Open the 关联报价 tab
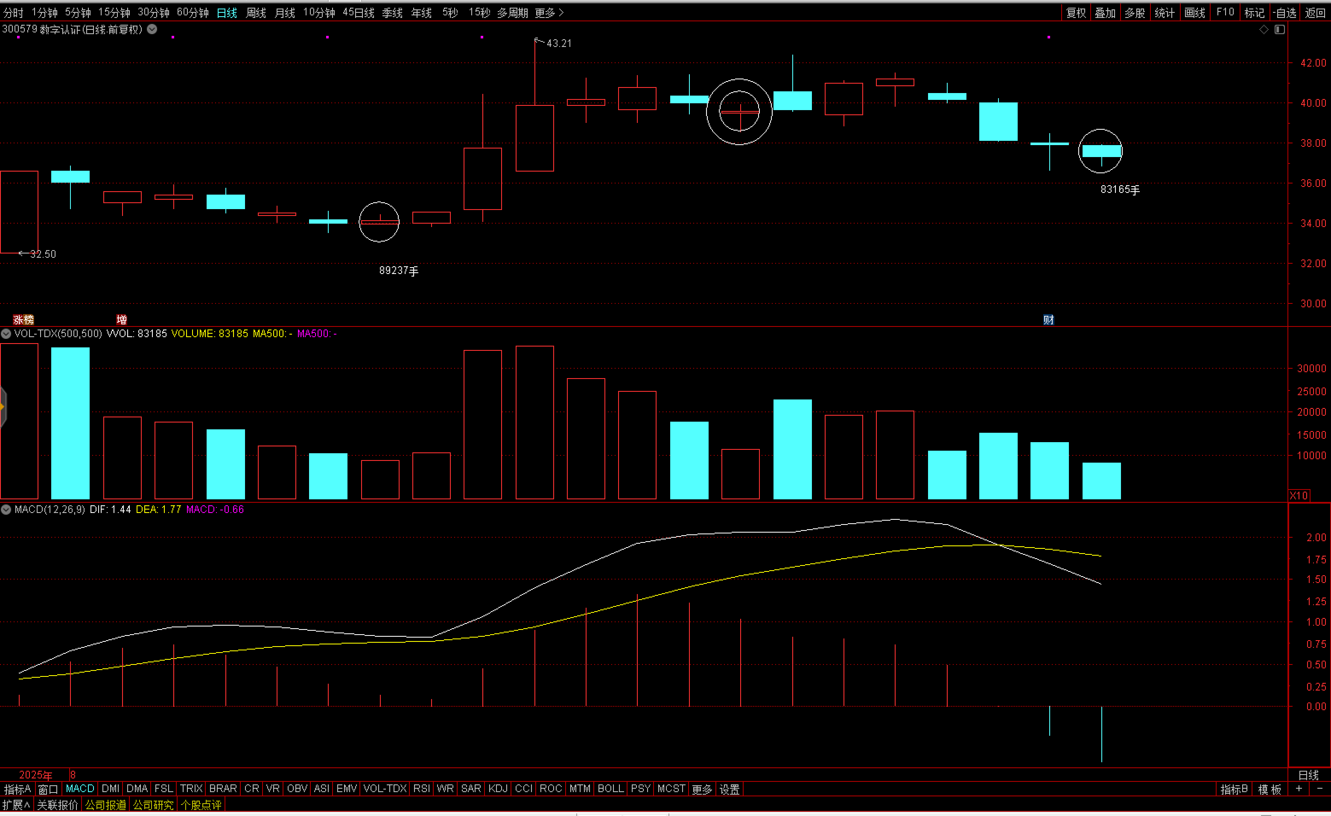 tap(57, 804)
